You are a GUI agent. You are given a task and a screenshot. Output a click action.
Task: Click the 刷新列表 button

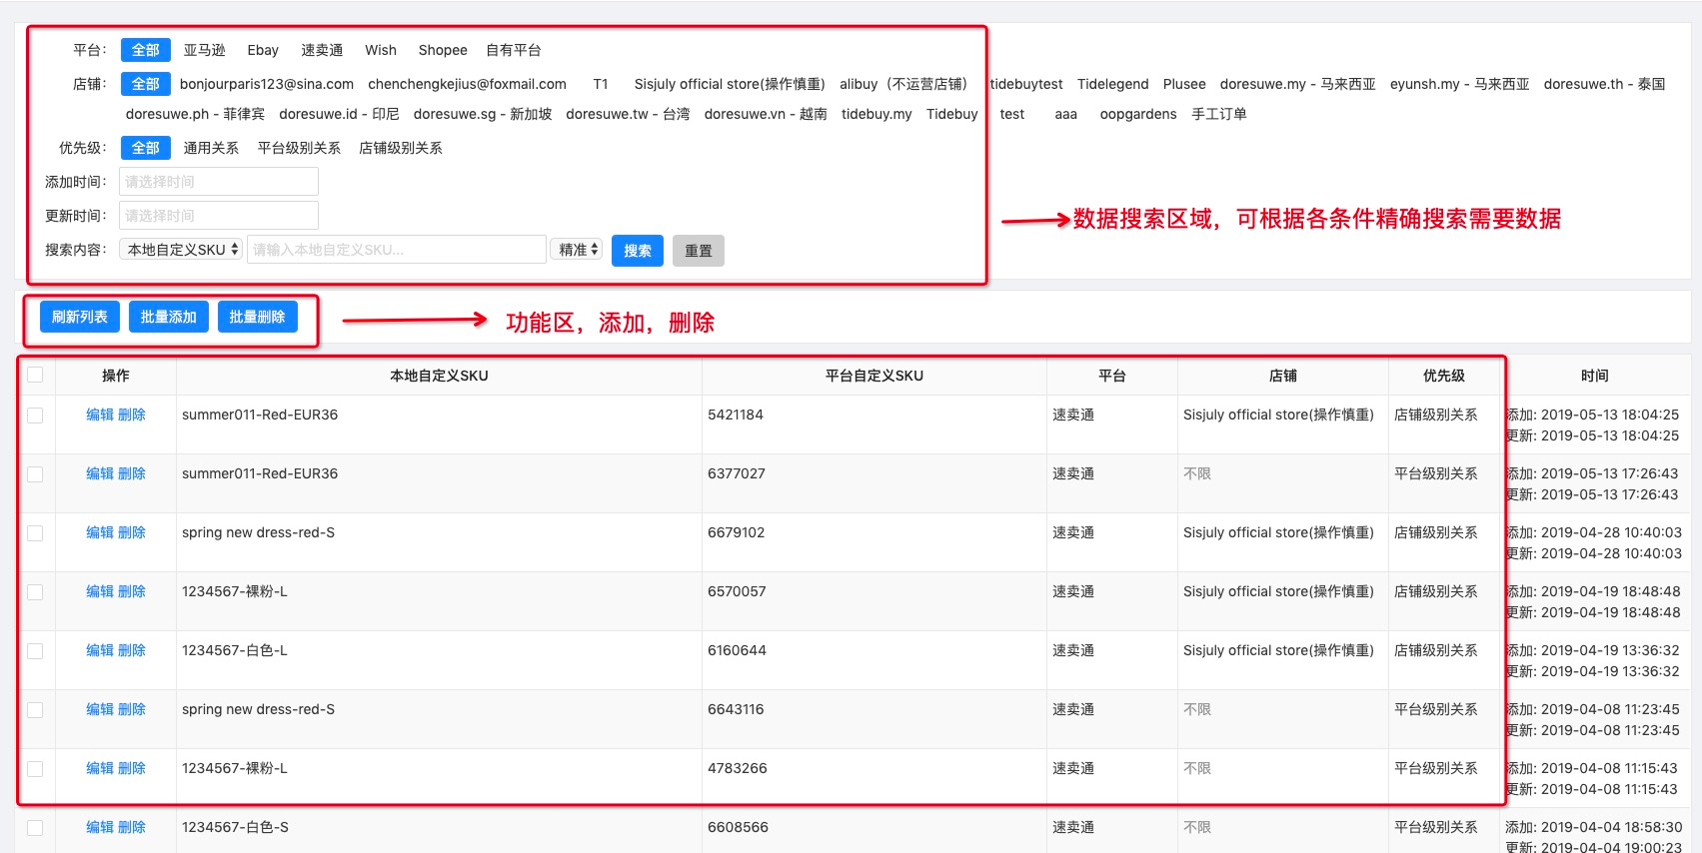click(x=80, y=317)
